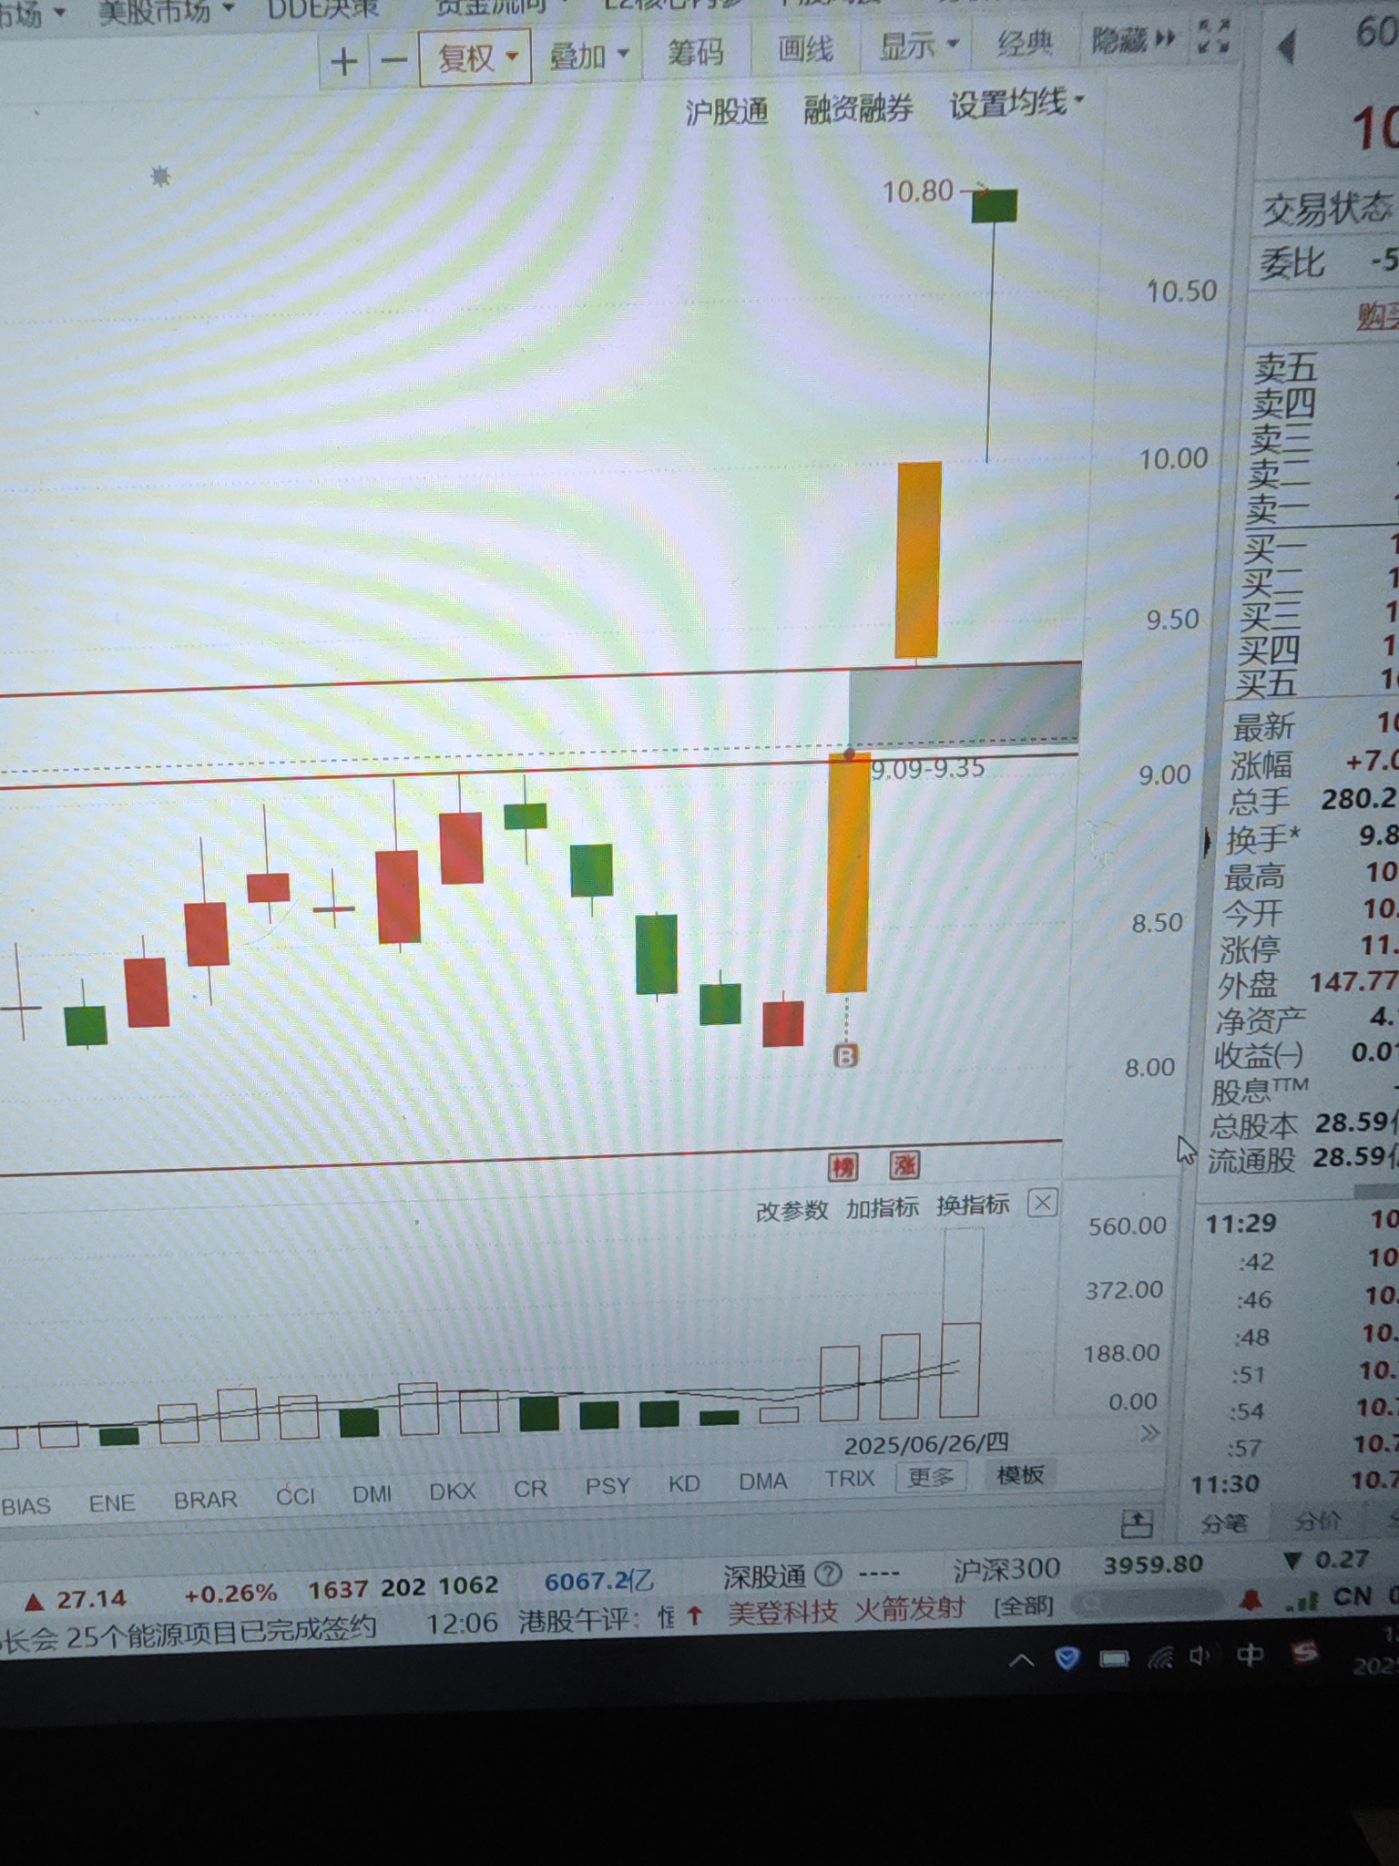Click the plus zoom-in chart button

coord(343,62)
